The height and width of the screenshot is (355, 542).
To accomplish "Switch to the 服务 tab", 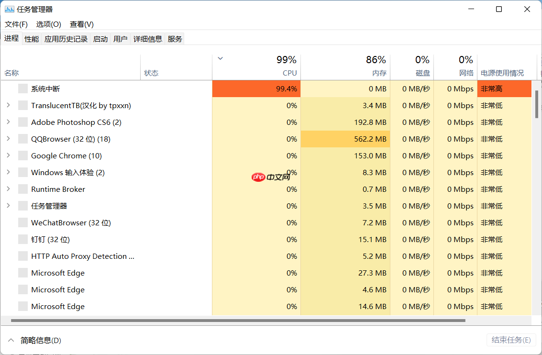I will point(175,39).
